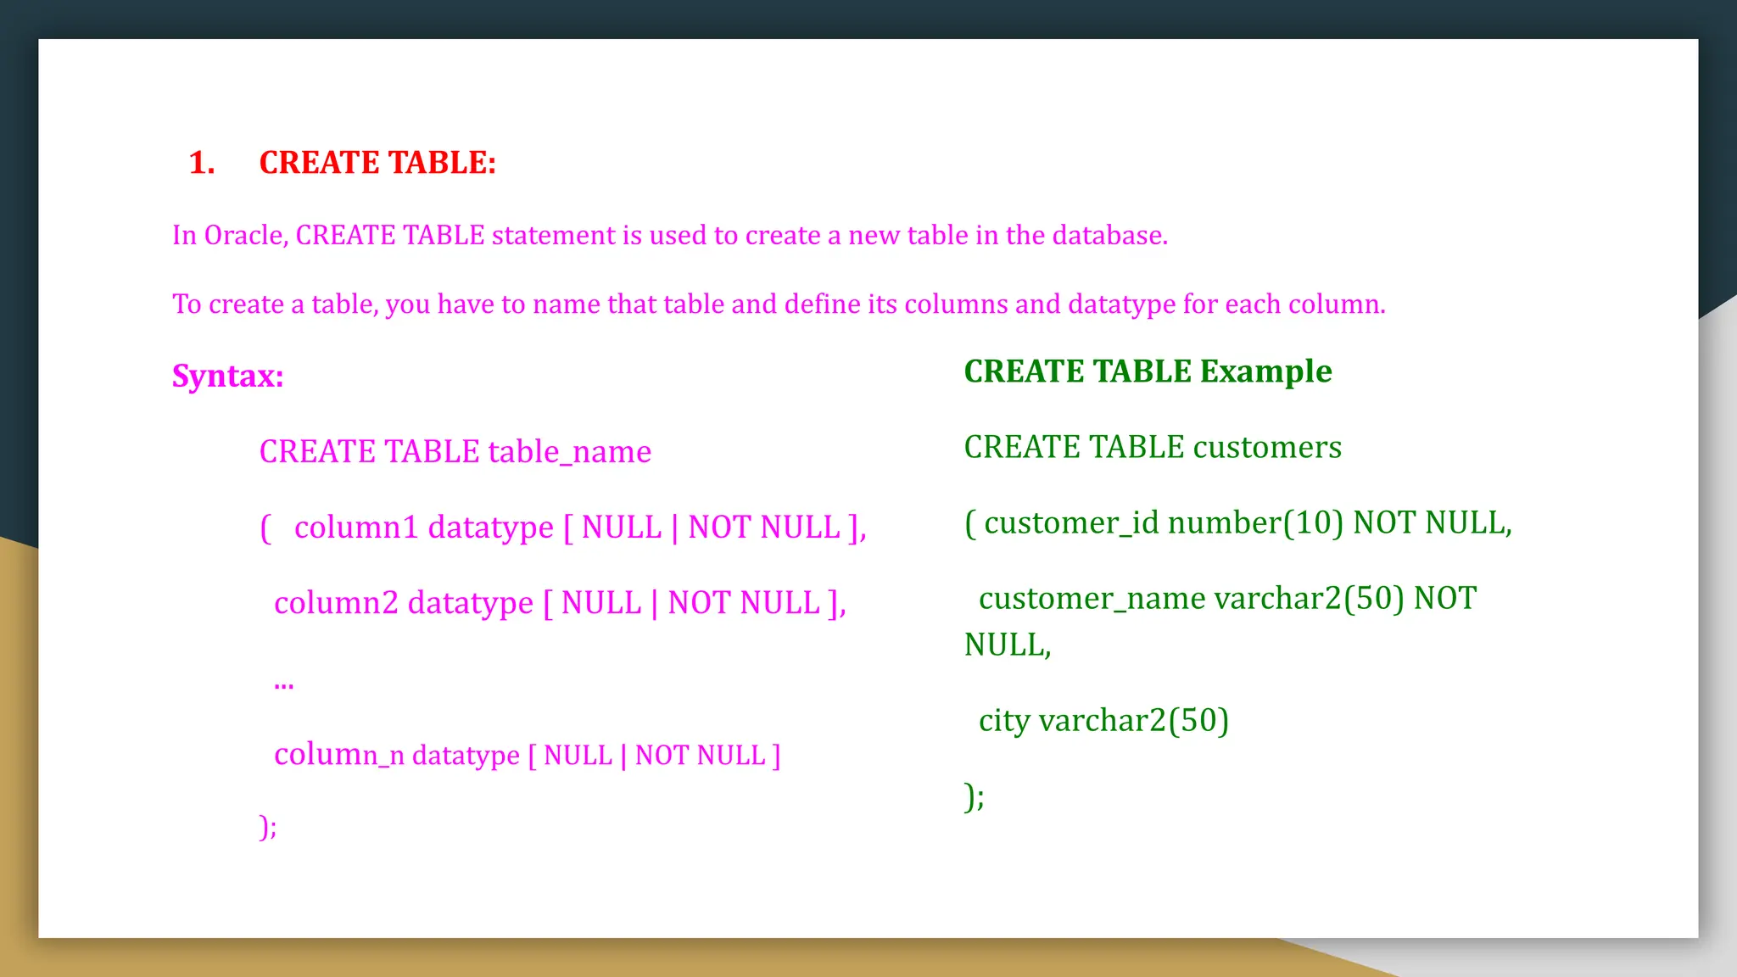Click the line "column2 datatype [ NULL | NOT NULL ],"
This screenshot has width=1737, height=977.
point(560,603)
